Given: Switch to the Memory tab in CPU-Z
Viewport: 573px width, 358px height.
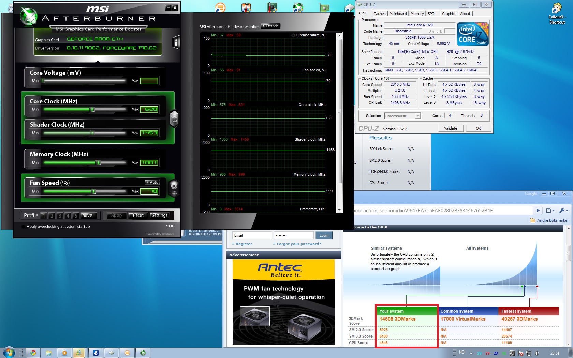Looking at the screenshot, I should point(417,14).
